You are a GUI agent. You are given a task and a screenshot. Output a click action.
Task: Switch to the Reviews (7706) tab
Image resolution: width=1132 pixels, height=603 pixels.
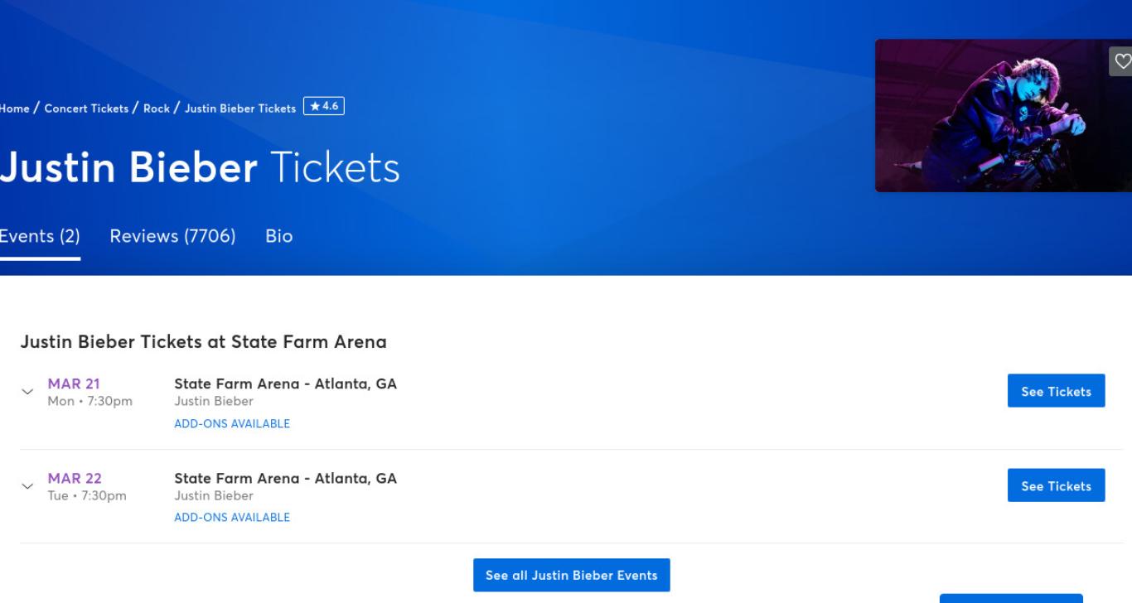point(172,236)
